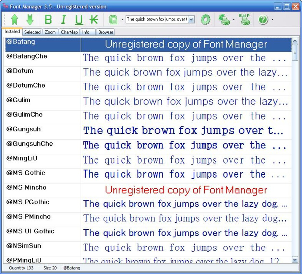
Task: Open the CharMap tab
Action: (x=69, y=32)
